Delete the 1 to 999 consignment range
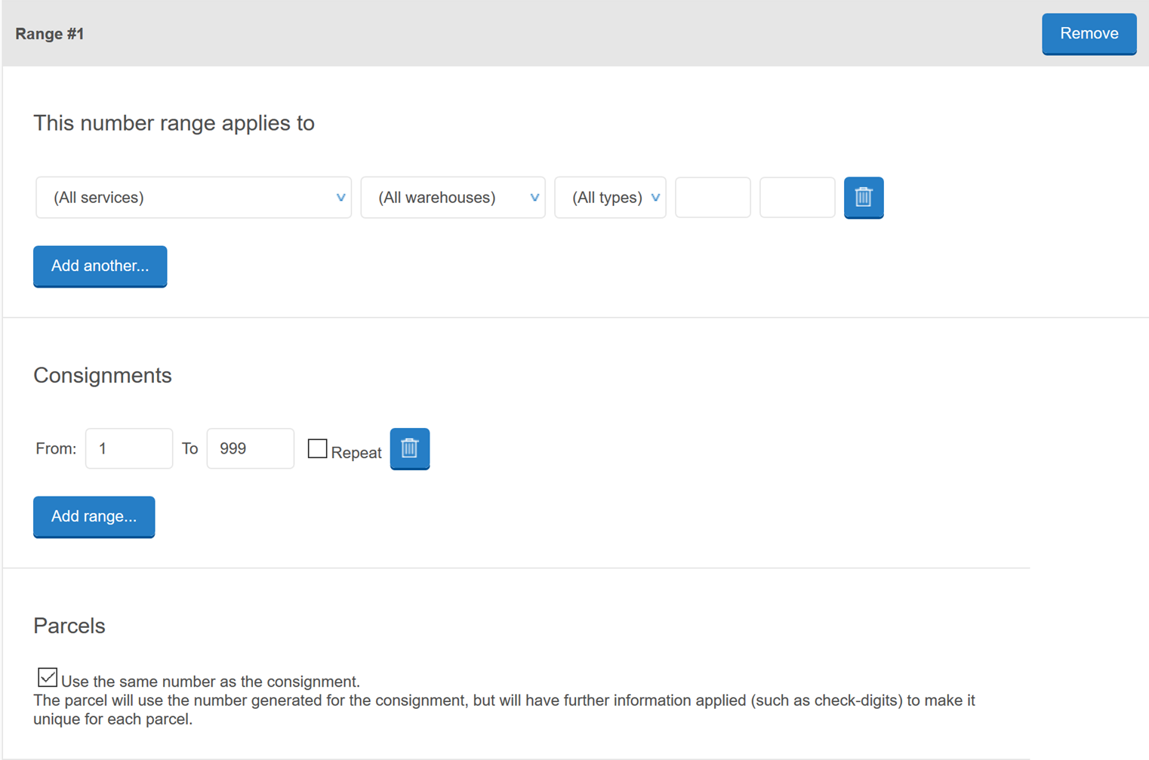The width and height of the screenshot is (1149, 760). (x=409, y=448)
